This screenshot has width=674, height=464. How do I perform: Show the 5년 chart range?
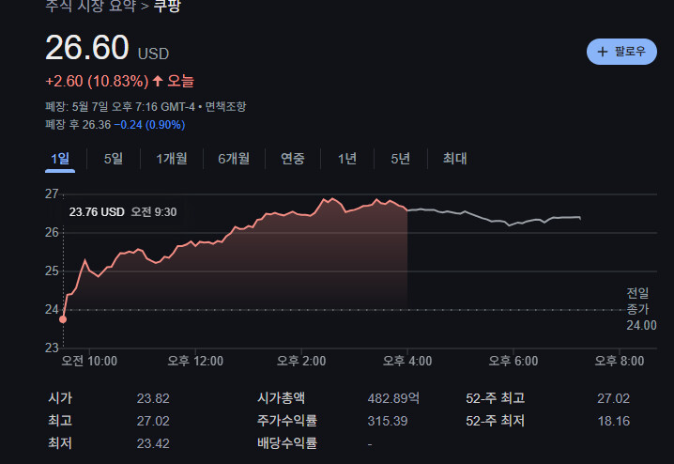(x=401, y=159)
